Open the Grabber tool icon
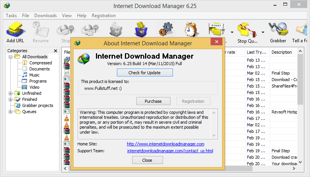 (278, 30)
